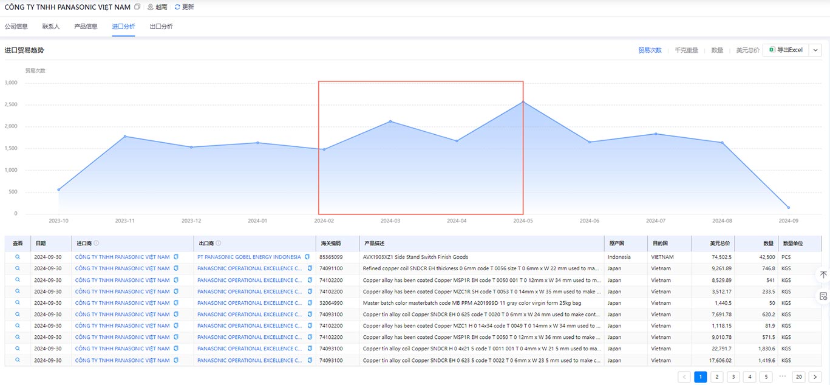Click the 2024-03 data point on chart
Image resolution: width=830 pixels, height=385 pixels.
[390, 121]
